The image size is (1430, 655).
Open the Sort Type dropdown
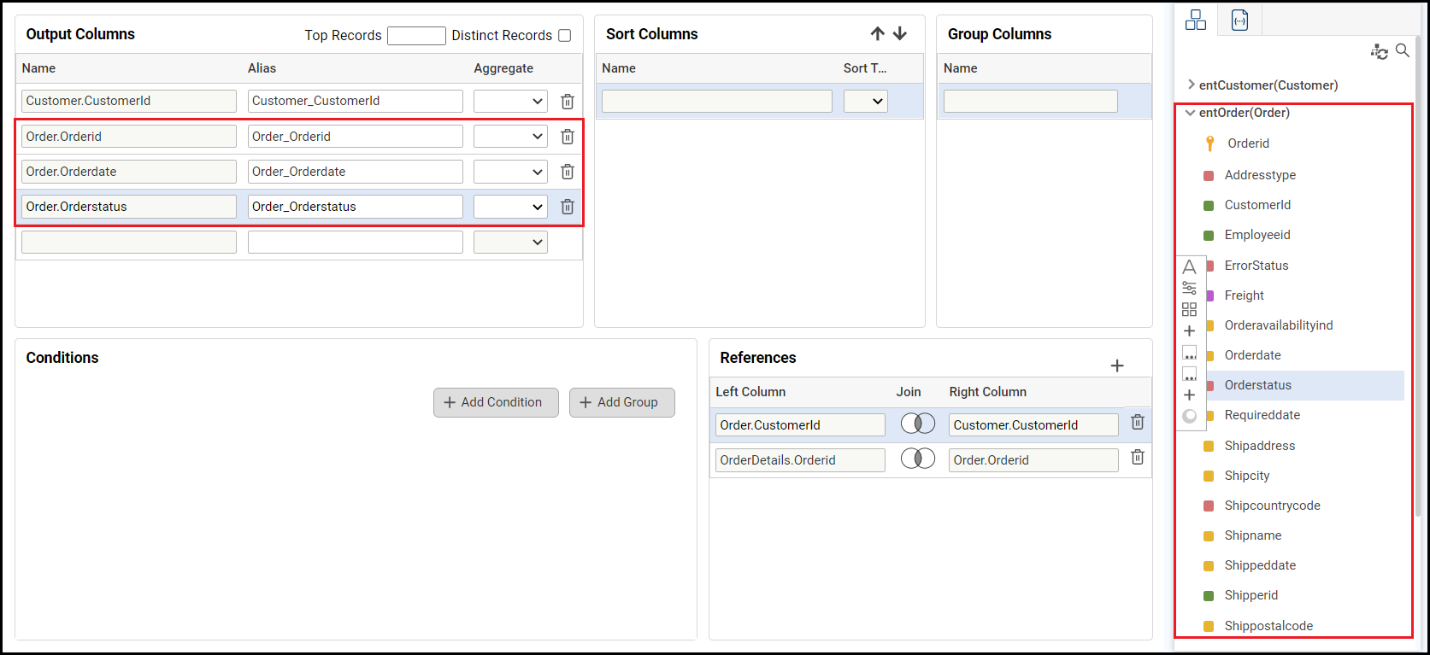pos(866,102)
